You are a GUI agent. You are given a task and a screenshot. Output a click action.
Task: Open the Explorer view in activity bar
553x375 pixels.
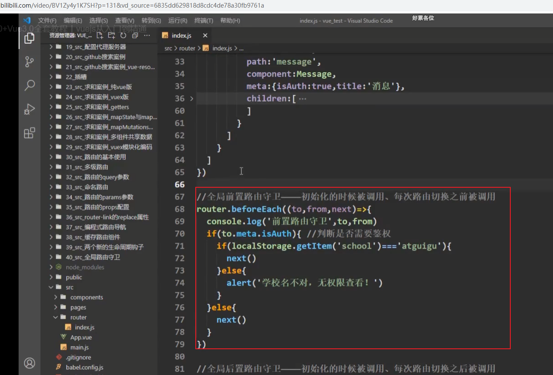29,38
